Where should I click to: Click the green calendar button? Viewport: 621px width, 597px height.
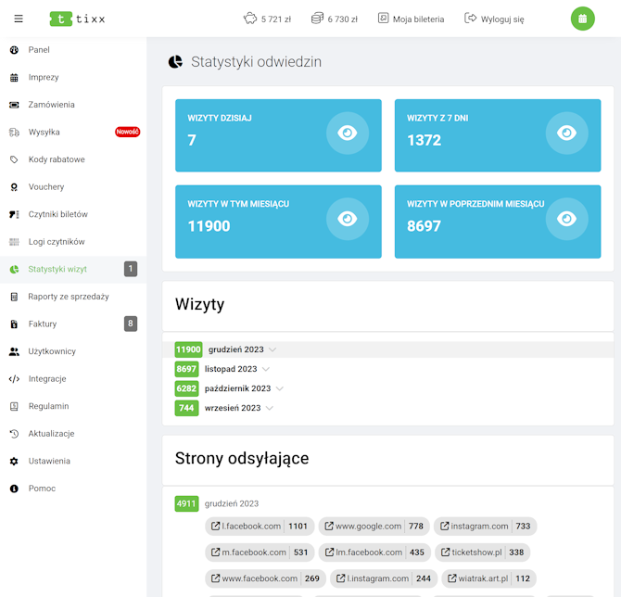582,19
